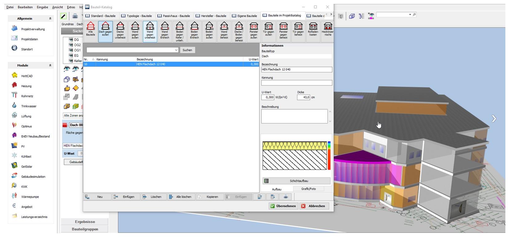Filter by 'Boden gegen Erdreich' icon
The image size is (510, 237).
(194, 31)
